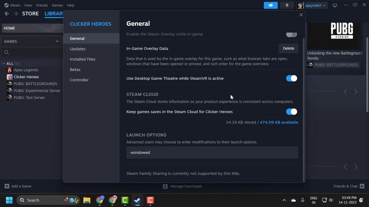The width and height of the screenshot is (369, 207).
Task: Click the library search magnifier icon
Action: 6,52
